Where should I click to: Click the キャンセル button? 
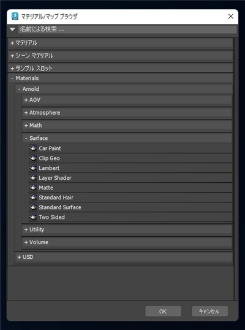(209, 311)
